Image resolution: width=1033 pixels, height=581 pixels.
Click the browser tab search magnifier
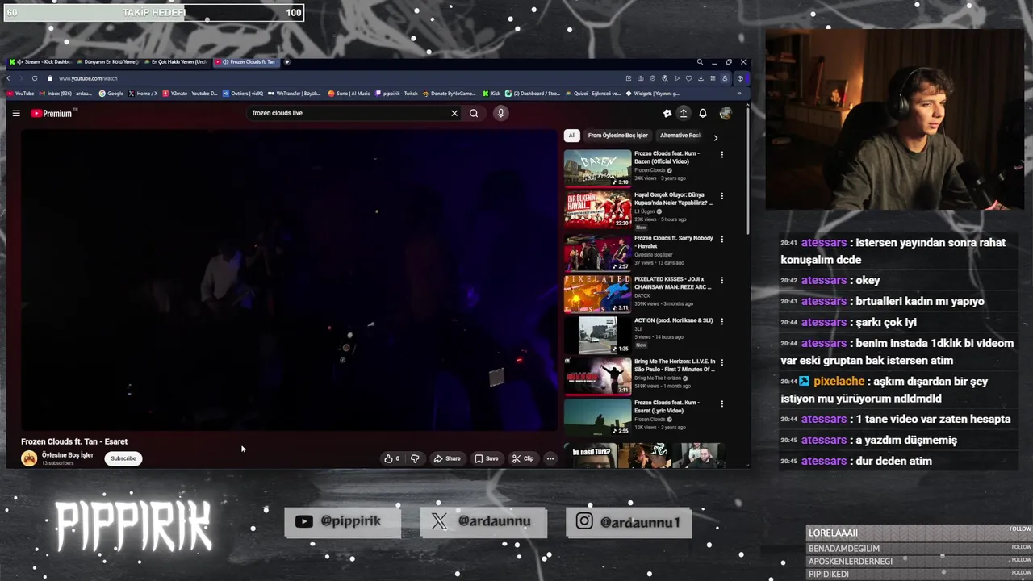pos(700,62)
